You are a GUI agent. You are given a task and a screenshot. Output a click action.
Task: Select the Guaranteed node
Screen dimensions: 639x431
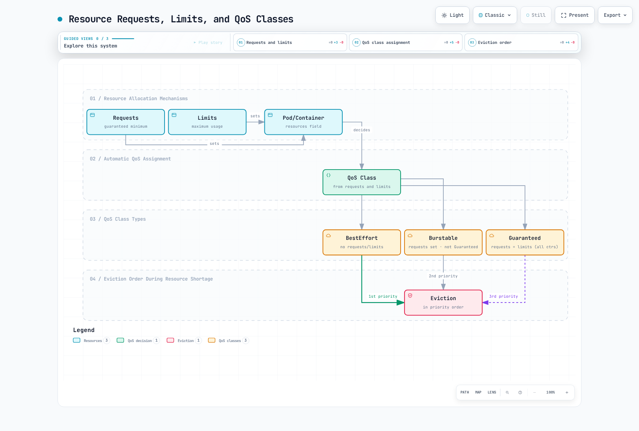coord(525,242)
